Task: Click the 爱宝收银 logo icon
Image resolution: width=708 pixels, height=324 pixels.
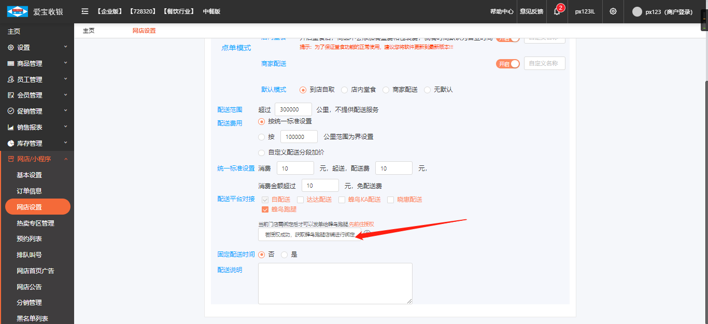Action: pos(17,11)
